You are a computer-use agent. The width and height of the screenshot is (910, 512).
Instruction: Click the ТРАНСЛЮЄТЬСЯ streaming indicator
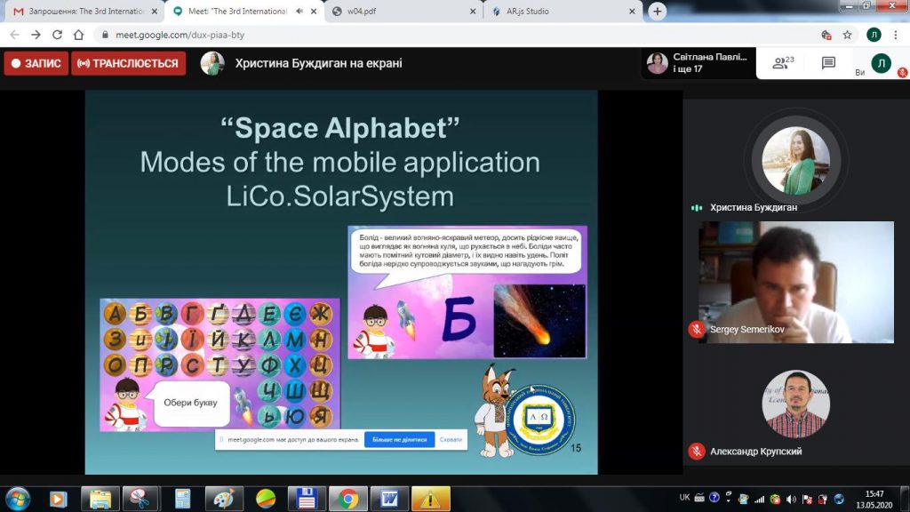129,64
